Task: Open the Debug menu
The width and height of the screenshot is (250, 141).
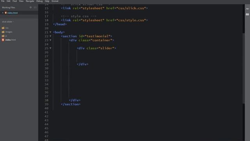Action: point(39,1)
